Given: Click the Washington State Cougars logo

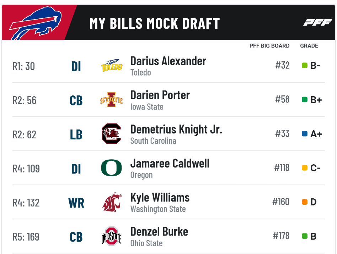Looking at the screenshot, I should (x=112, y=202).
